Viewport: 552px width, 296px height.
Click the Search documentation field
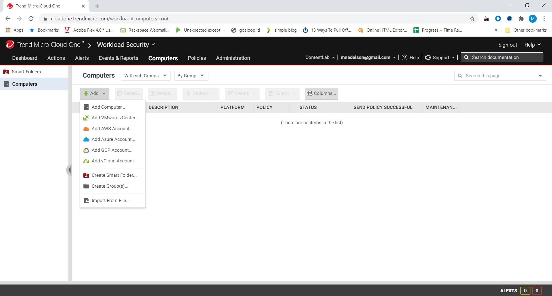point(502,57)
